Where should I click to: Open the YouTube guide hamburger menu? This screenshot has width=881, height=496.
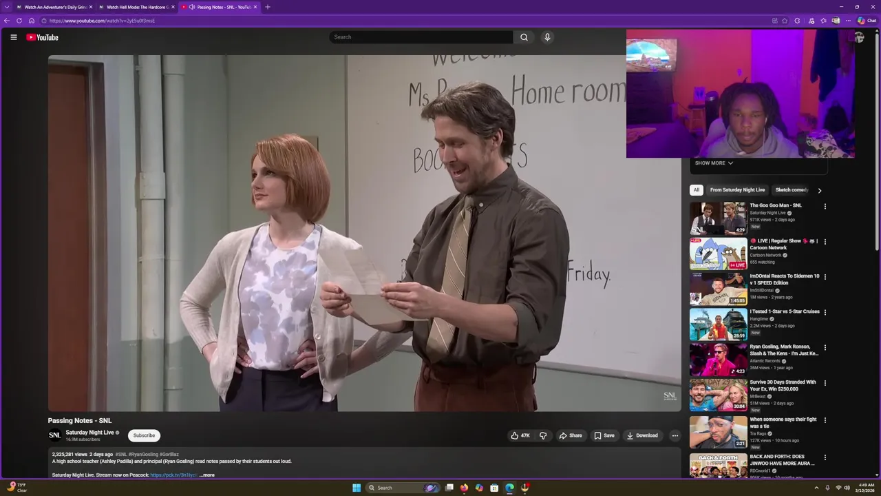click(x=13, y=37)
